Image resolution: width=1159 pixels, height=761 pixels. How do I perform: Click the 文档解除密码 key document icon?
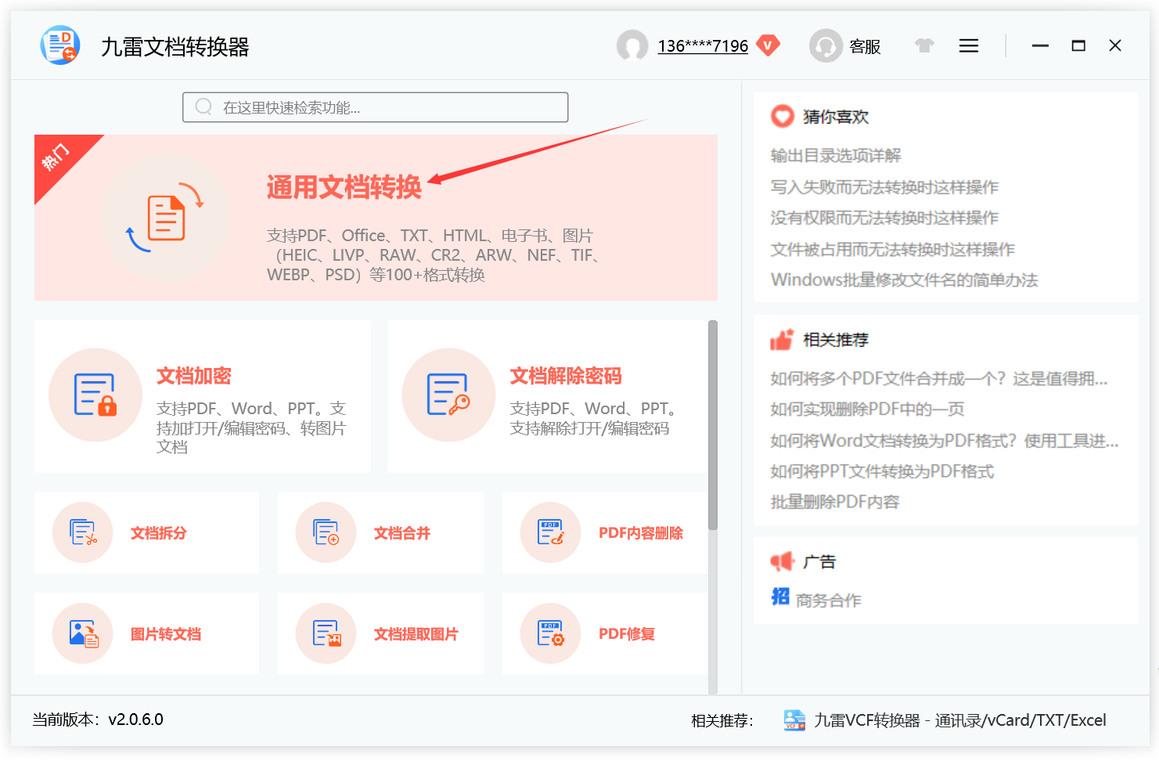pos(448,395)
